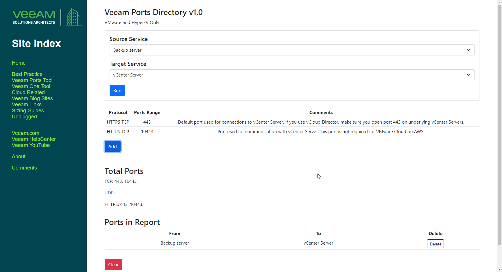Open Cloud Related link
This screenshot has width=502, height=272.
tap(28, 92)
